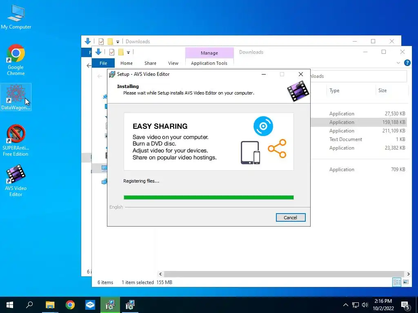Click Back arrow in back Downloads window

[x=89, y=66]
